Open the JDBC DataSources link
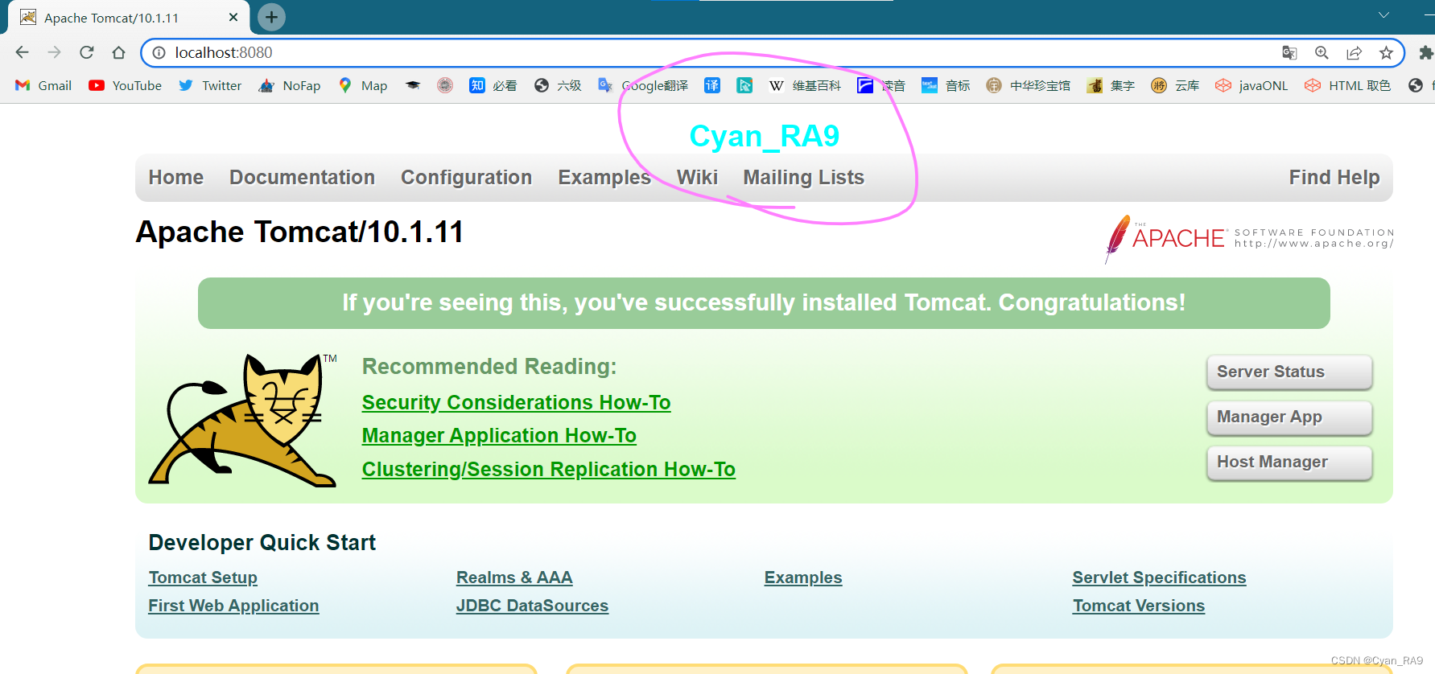 click(x=532, y=606)
